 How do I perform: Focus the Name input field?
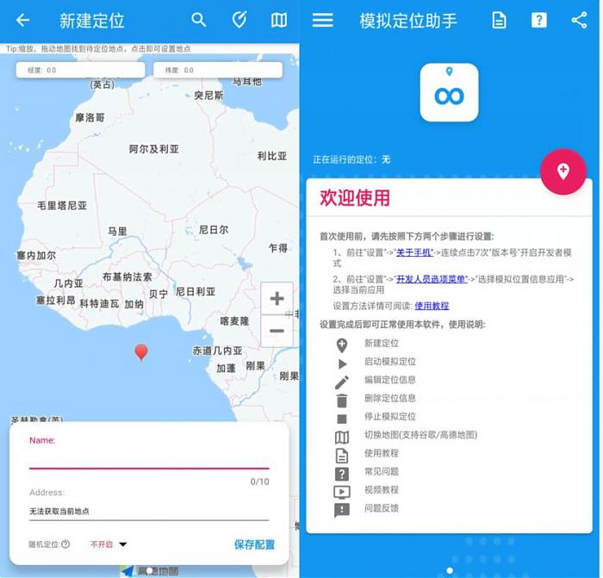(148, 459)
